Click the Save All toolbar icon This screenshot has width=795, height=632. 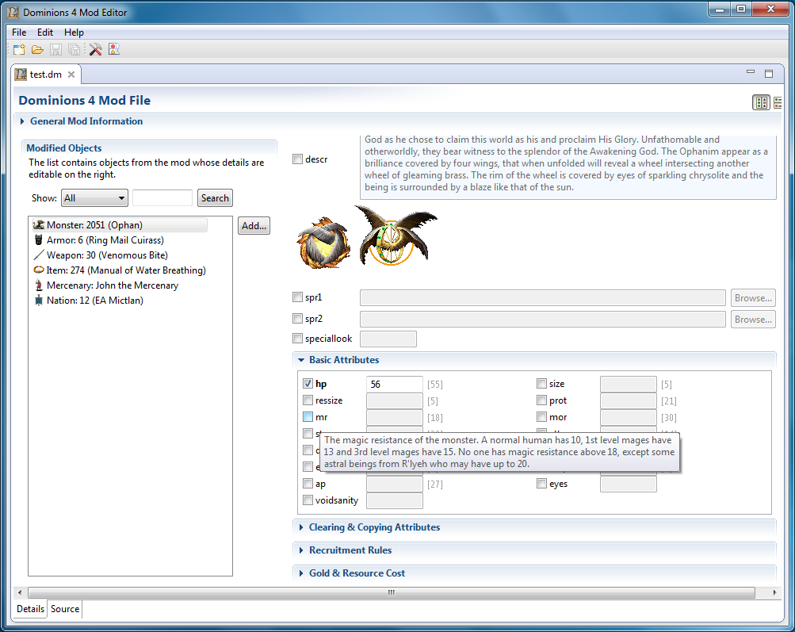(74, 49)
